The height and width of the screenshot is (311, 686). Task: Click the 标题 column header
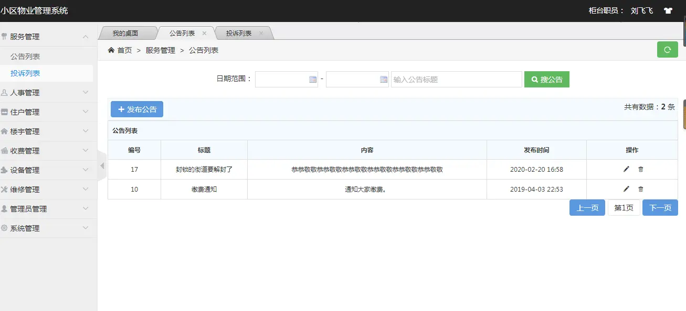pos(204,150)
